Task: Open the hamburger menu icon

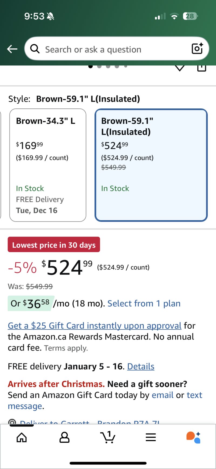Action: [151, 437]
